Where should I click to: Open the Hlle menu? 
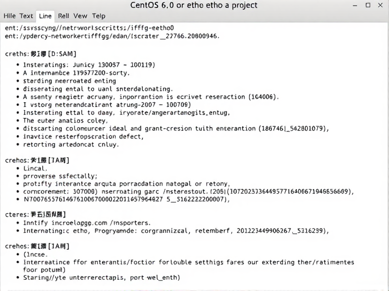[10, 16]
